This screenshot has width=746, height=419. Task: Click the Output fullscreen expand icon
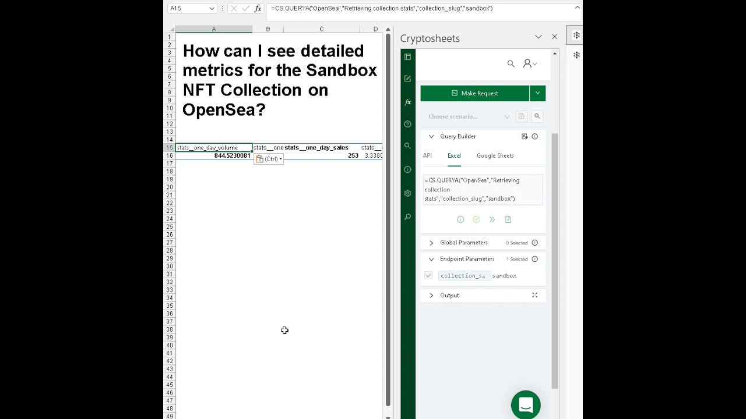(x=534, y=295)
